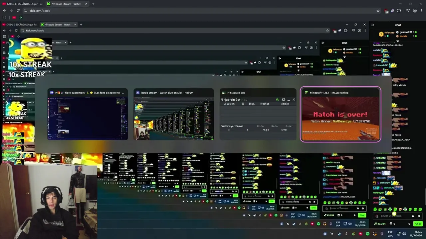Viewport: 426px width, 239px height.
Task: Reload the outermost kick.com/baulo page
Action: click(x=18, y=11)
